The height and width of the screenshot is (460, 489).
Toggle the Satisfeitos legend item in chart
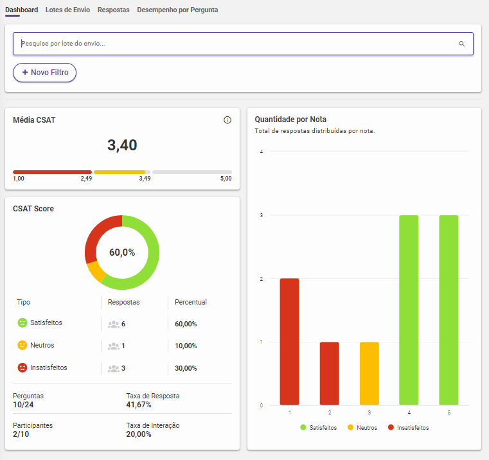tap(319, 427)
